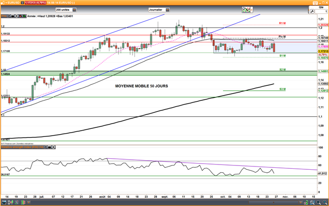
Task: Click the candlestick style icon in bottom bar
Action: 11,203
